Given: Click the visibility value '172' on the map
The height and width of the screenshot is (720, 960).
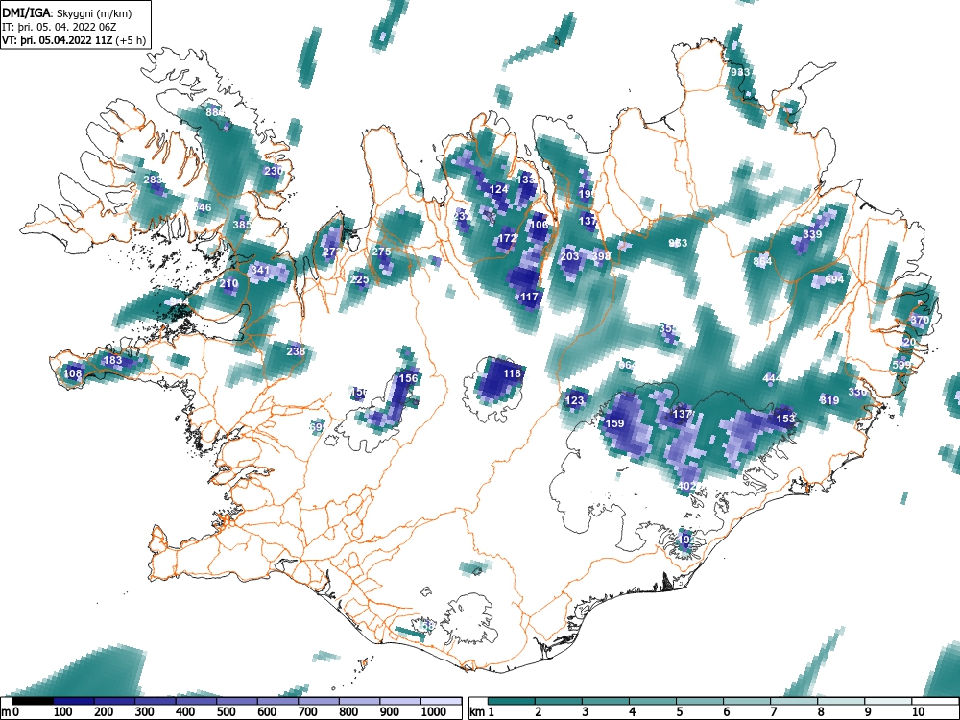Looking at the screenshot, I should point(508,238).
